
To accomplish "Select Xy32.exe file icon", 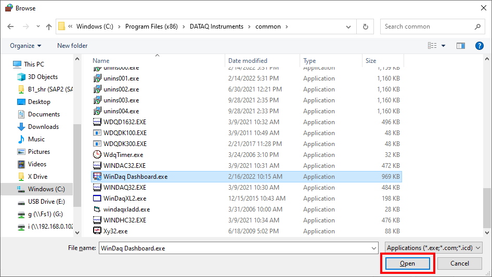I will 97,231.
